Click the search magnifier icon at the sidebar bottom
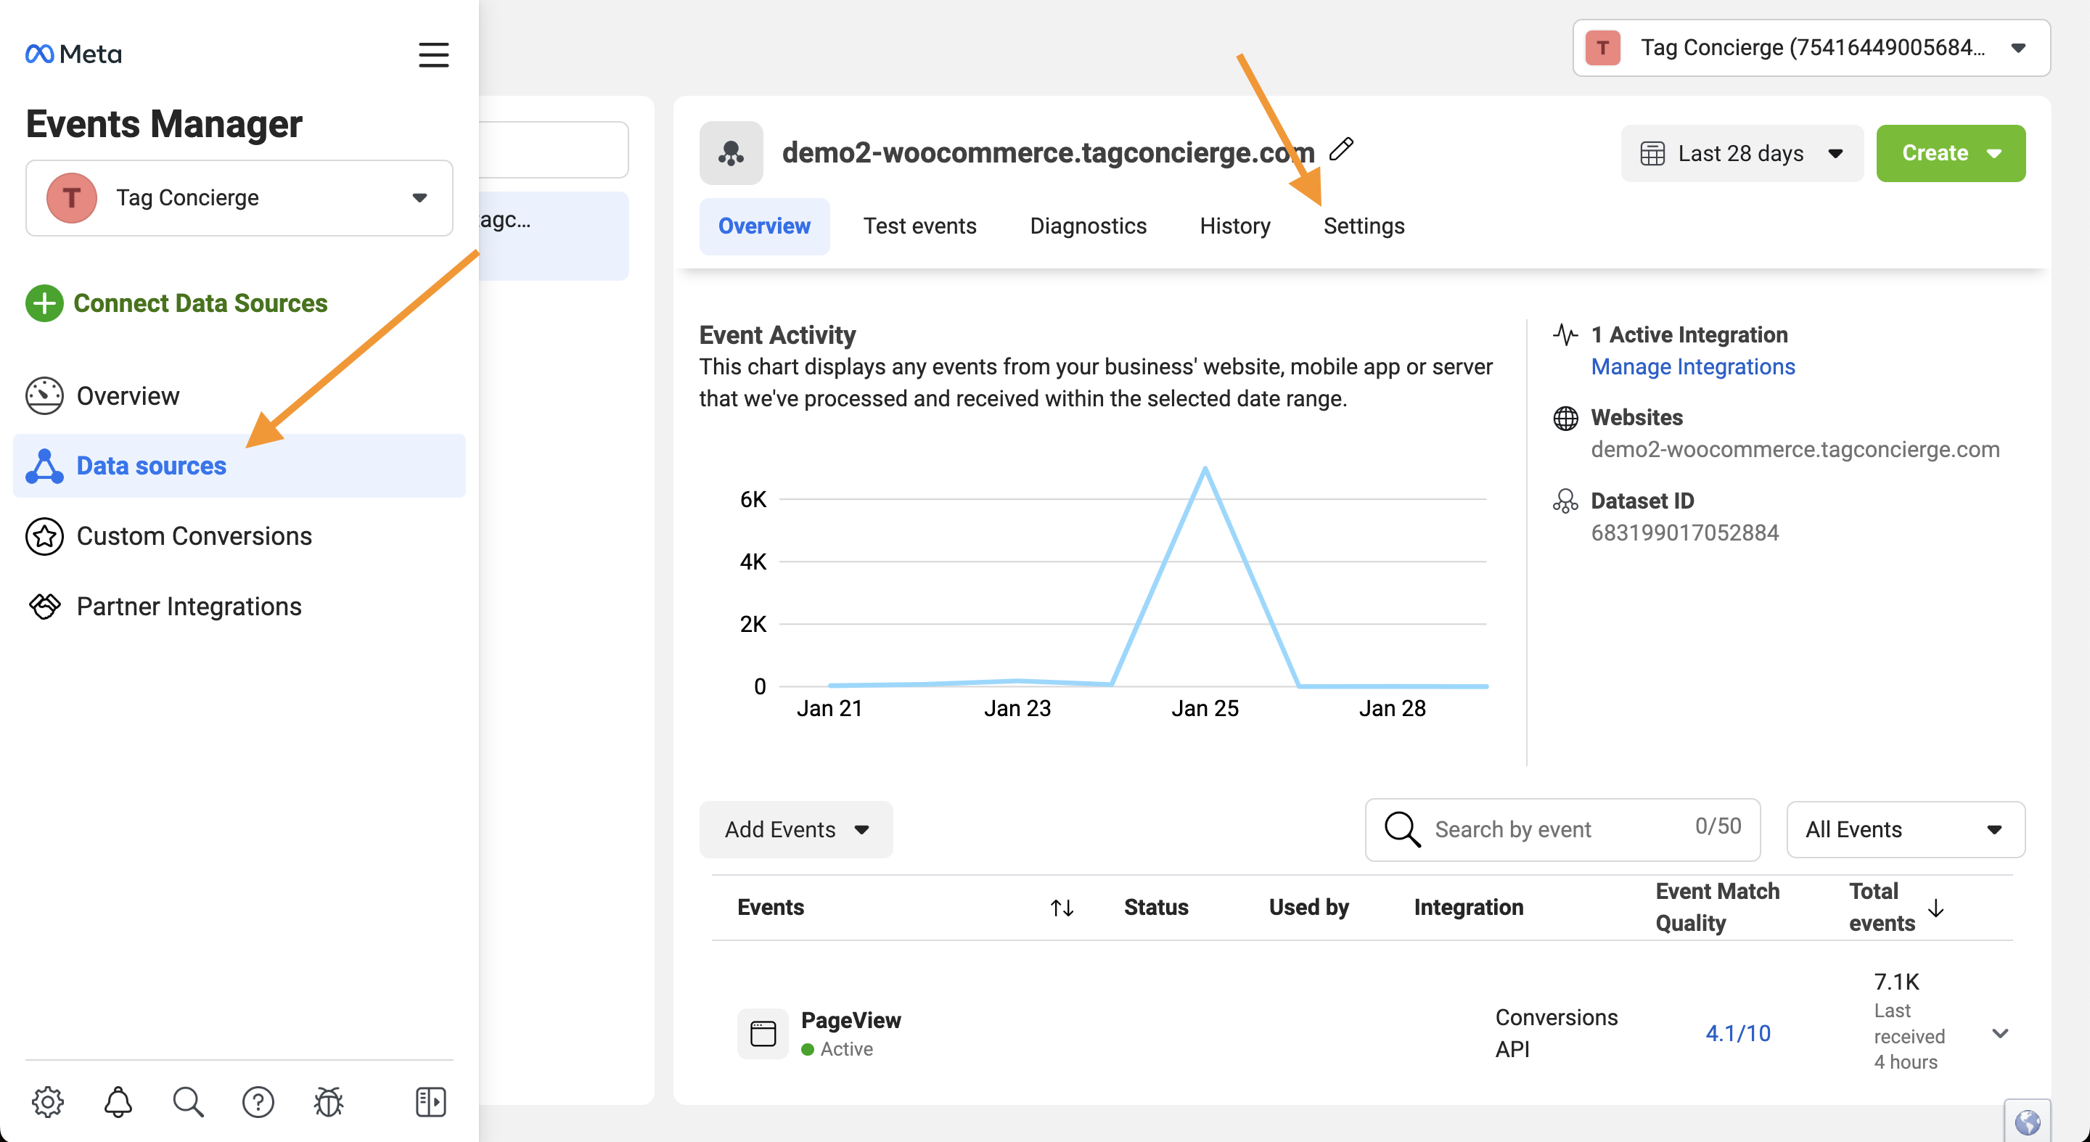Viewport: 2090px width, 1142px height. click(x=188, y=1101)
